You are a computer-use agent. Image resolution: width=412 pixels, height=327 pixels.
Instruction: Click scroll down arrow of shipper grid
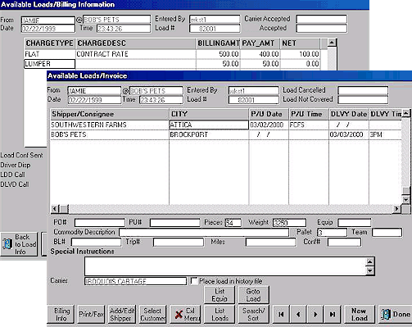406,199
